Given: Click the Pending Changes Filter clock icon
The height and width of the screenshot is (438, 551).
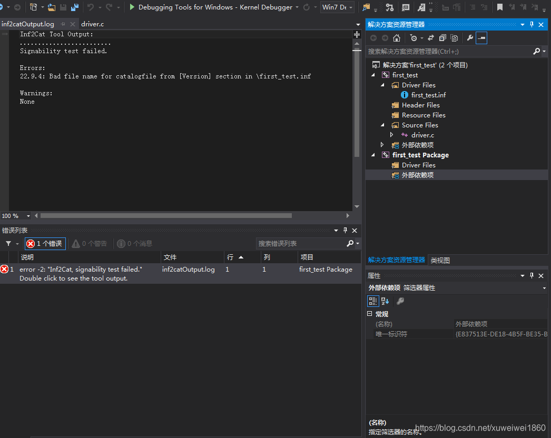Looking at the screenshot, I should click(414, 38).
